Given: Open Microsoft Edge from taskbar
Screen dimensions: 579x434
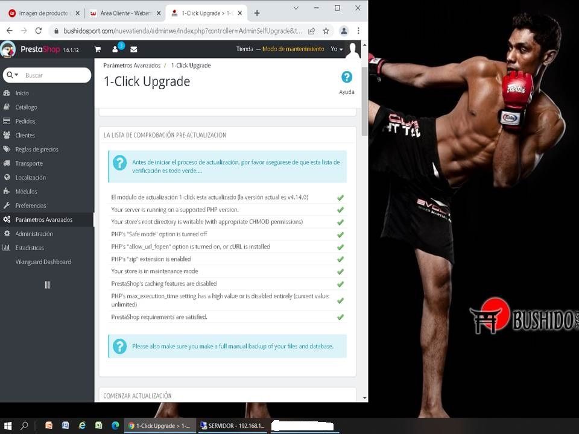Looking at the screenshot, I should (115, 426).
